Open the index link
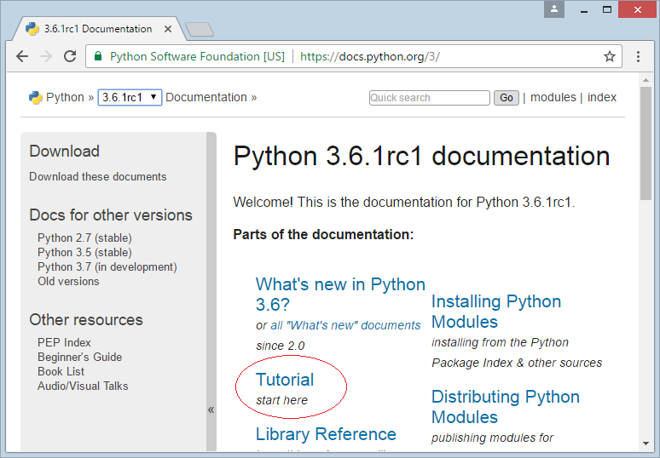The width and height of the screenshot is (660, 458). [x=601, y=98]
